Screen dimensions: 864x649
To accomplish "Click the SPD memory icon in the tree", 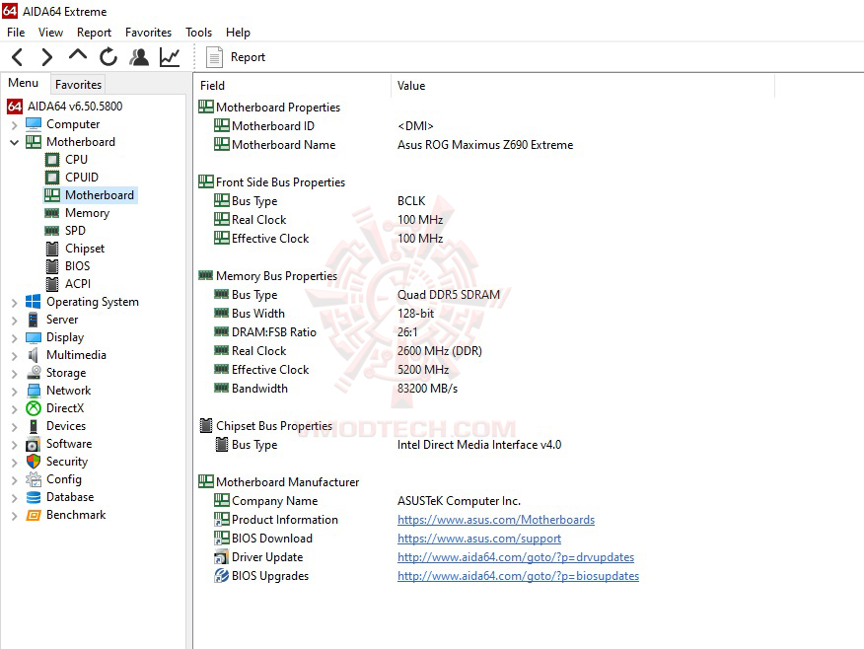I will [52, 230].
